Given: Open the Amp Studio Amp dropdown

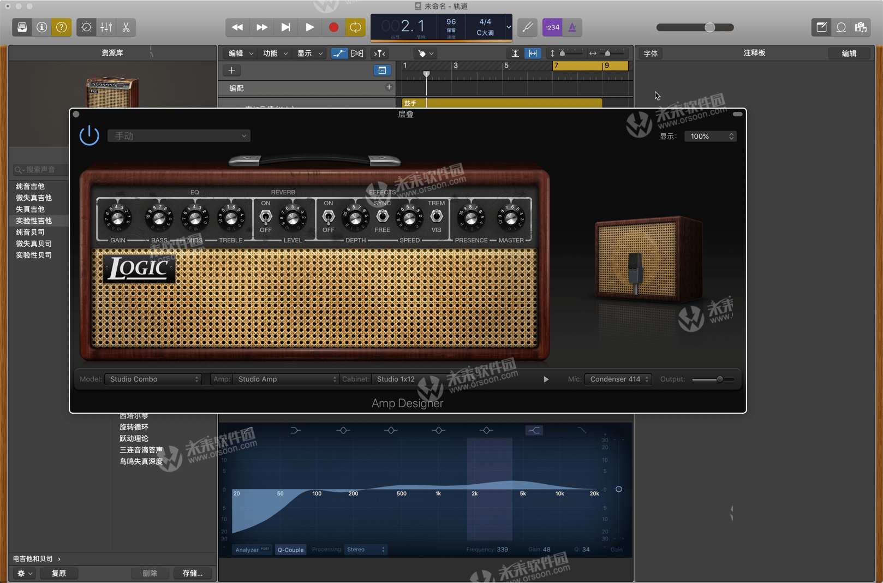Looking at the screenshot, I should click(287, 379).
